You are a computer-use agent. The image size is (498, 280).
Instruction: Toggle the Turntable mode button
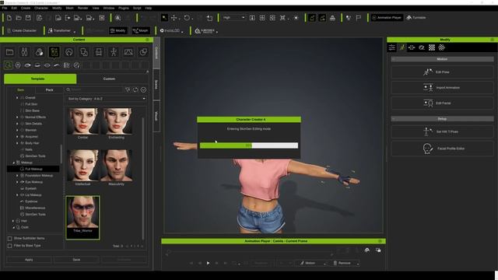[416, 18]
